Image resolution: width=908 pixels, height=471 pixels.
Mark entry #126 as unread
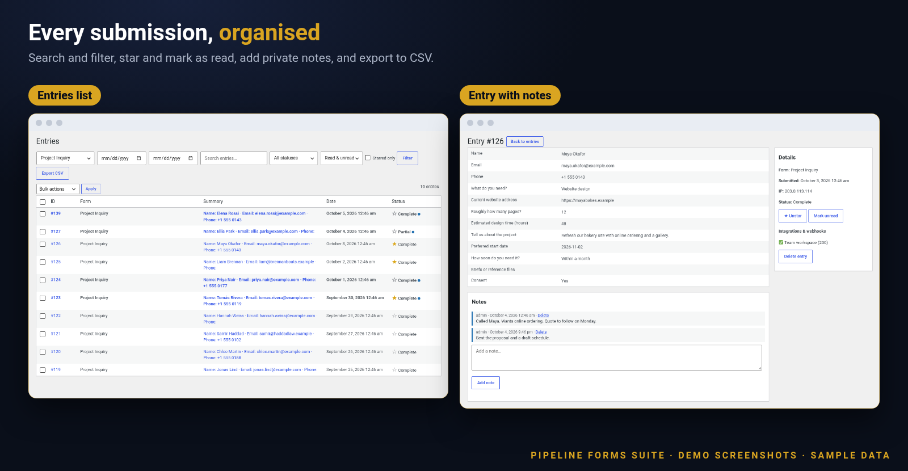coord(826,216)
